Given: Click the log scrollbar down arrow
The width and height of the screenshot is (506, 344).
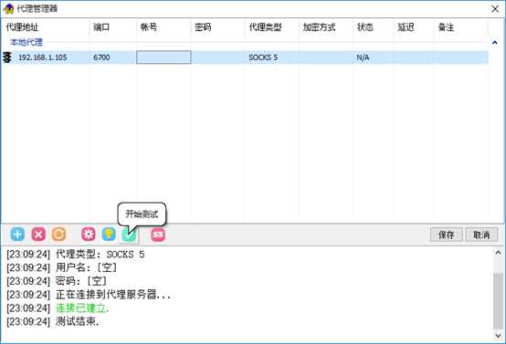Looking at the screenshot, I should [498, 336].
